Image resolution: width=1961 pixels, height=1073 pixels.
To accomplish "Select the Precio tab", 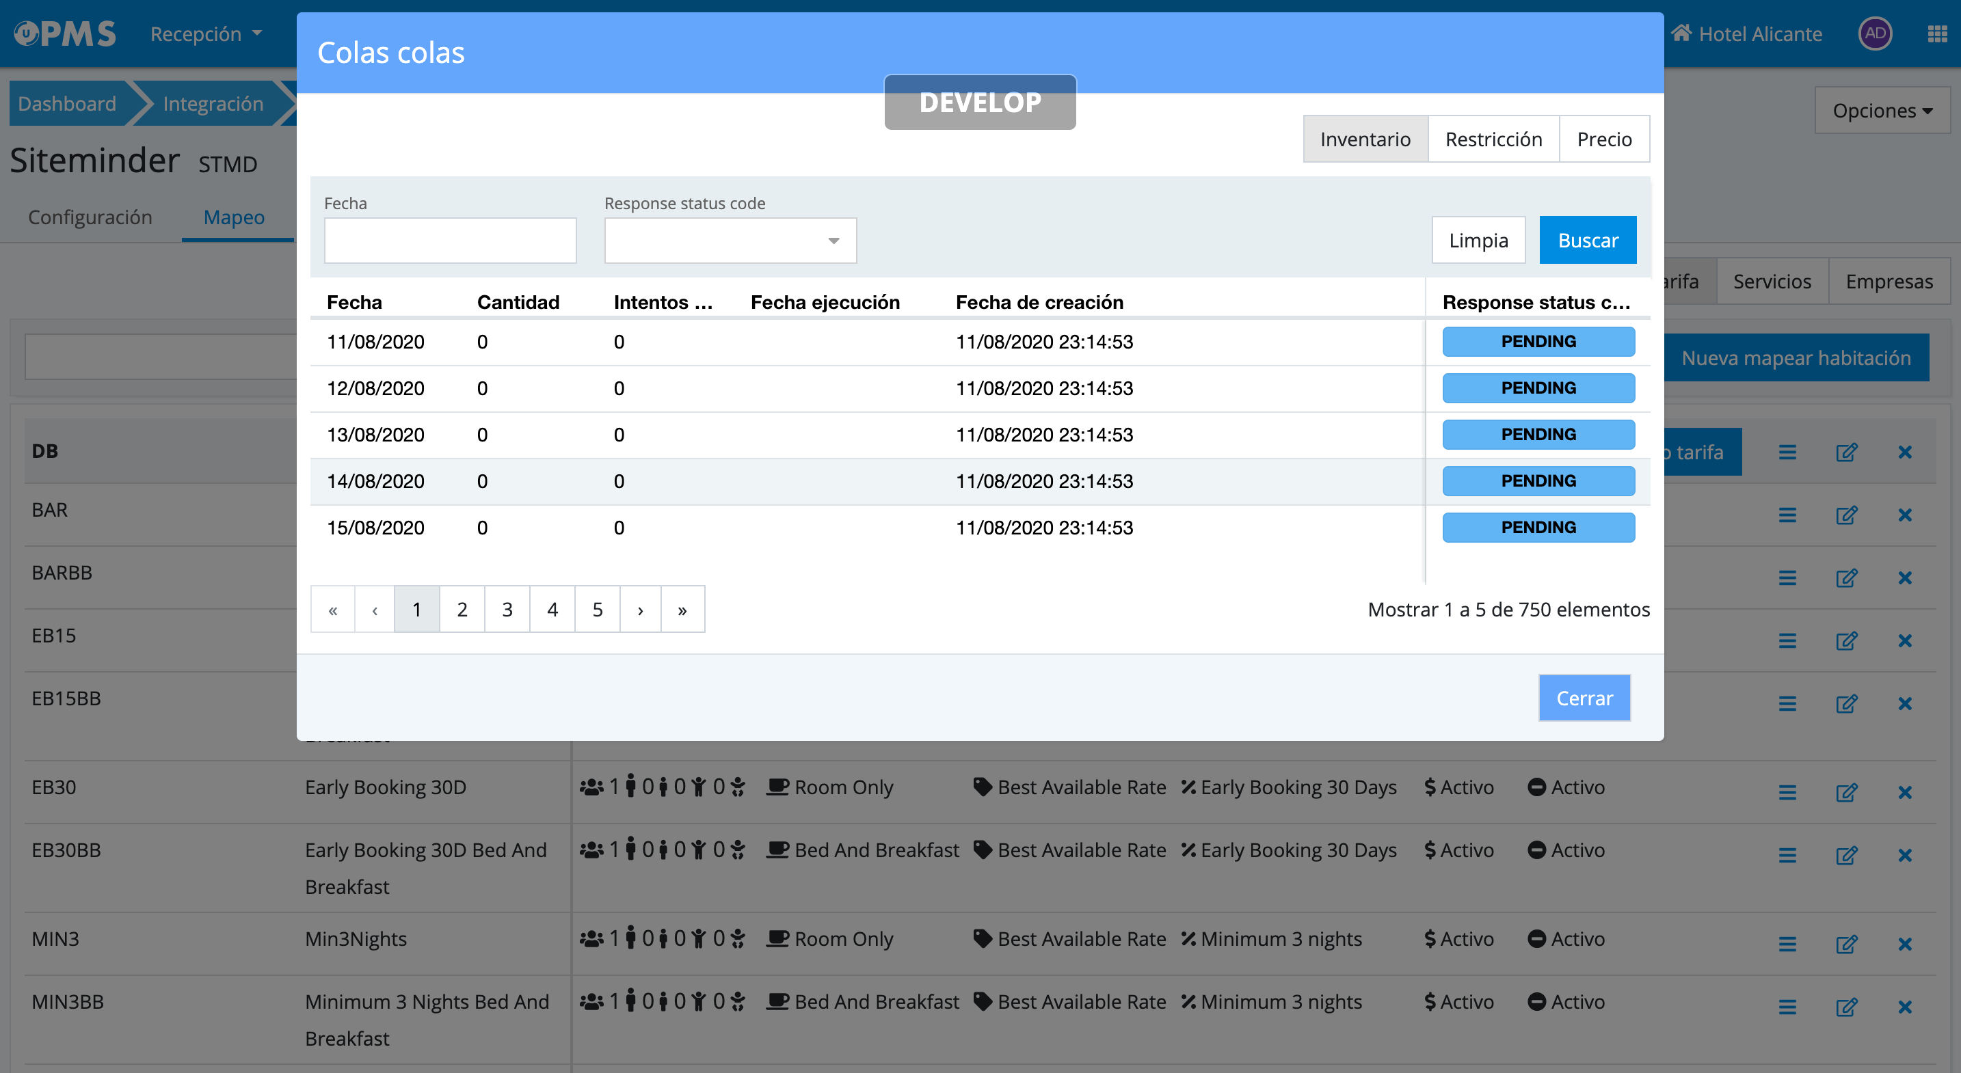I will 1603,139.
